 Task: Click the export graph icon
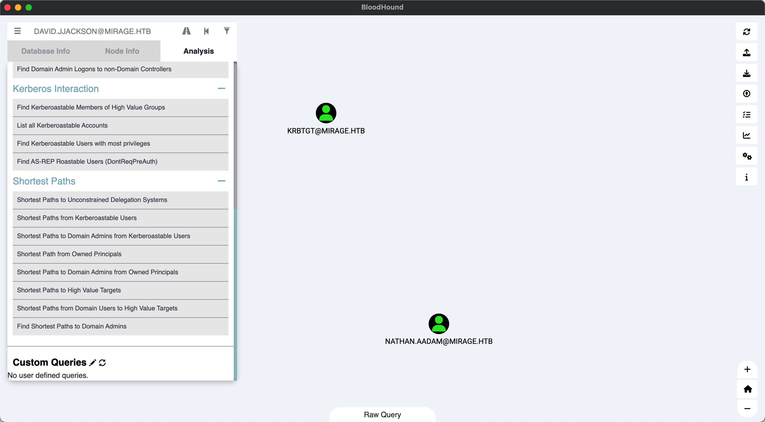[746, 52]
